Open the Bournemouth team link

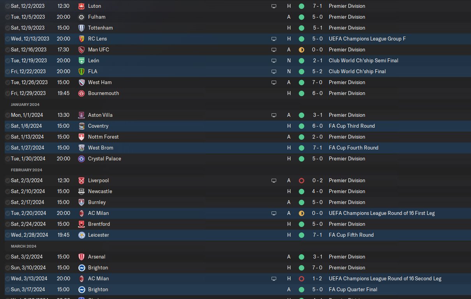pyautogui.click(x=103, y=93)
